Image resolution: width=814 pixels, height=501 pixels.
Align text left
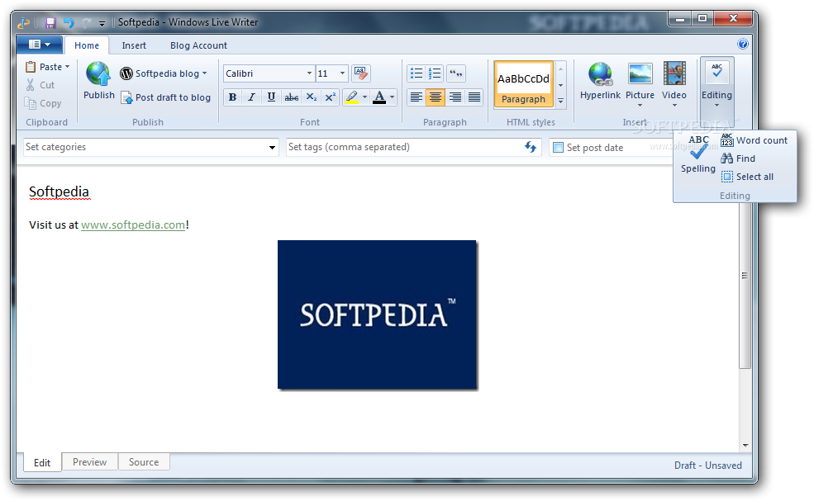coord(416,97)
